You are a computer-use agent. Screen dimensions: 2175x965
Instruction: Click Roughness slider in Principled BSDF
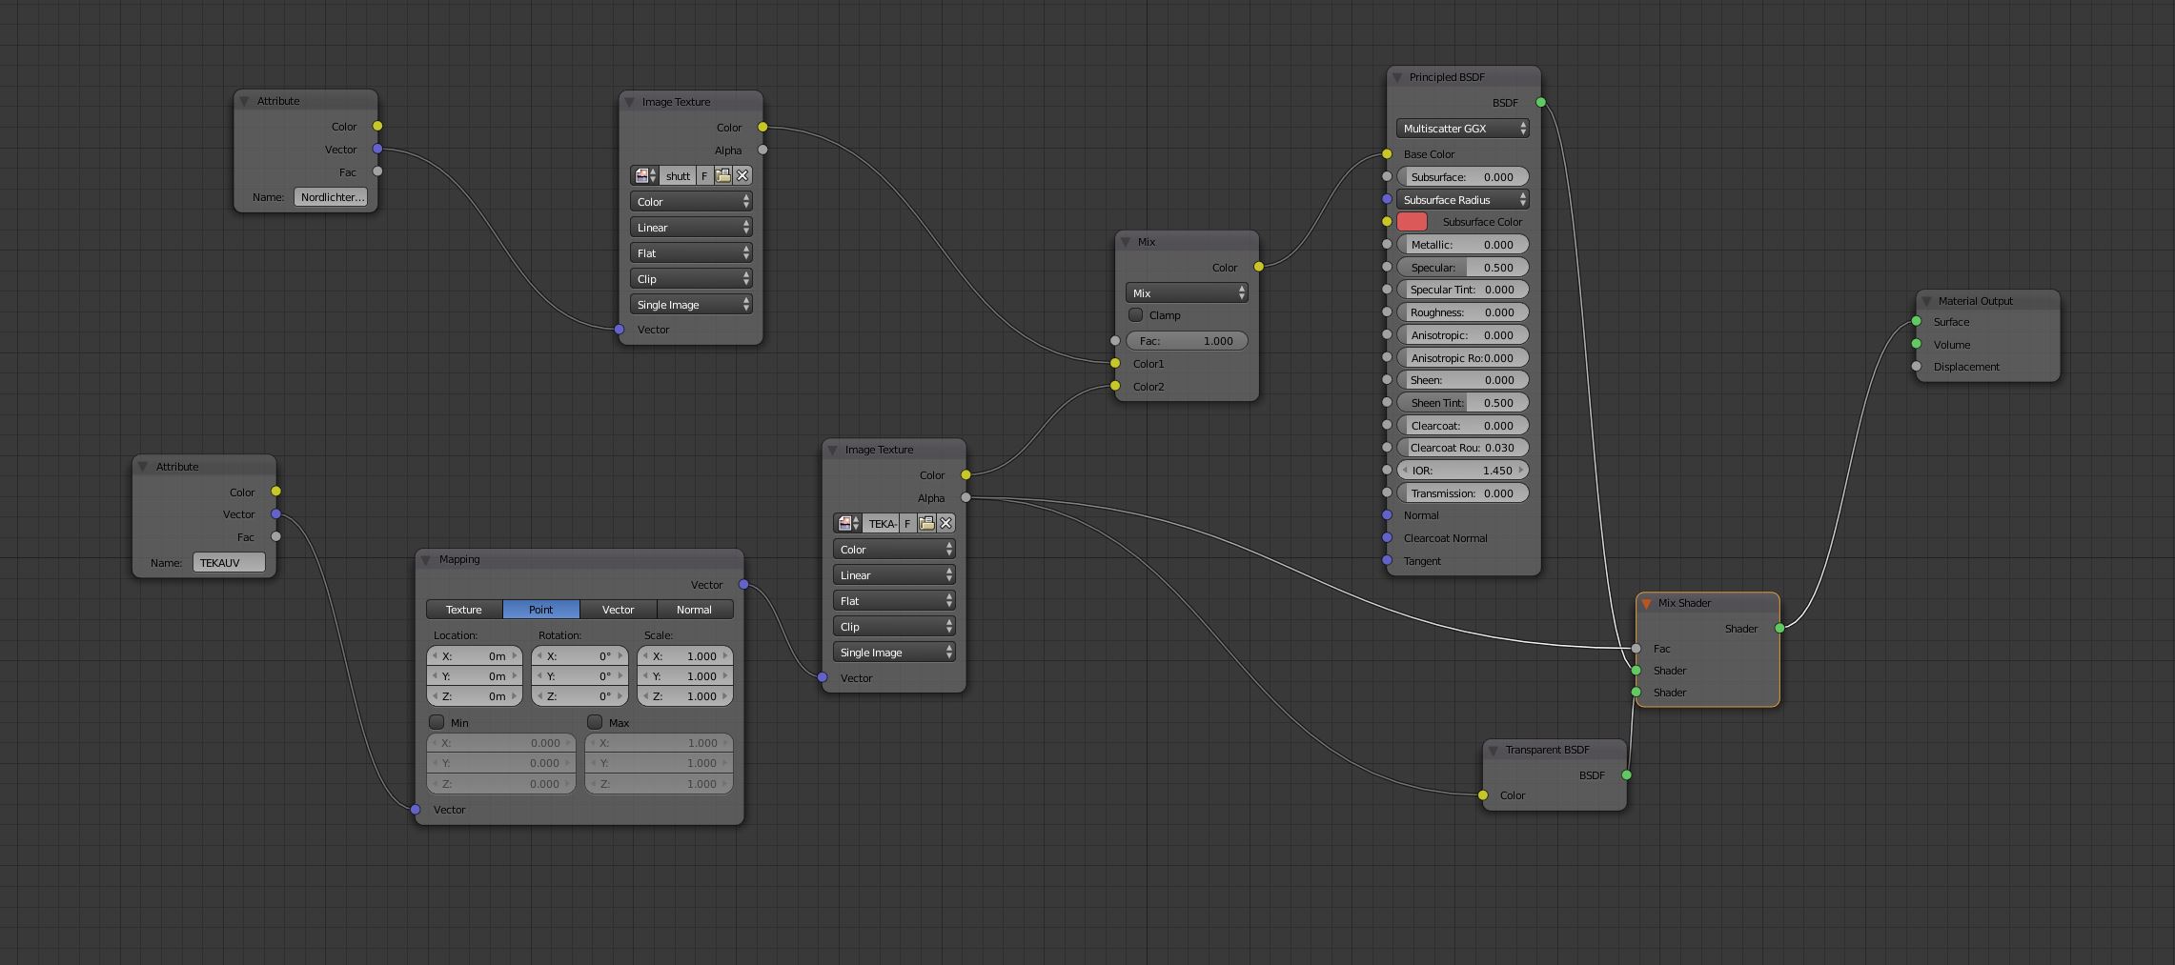(1463, 312)
